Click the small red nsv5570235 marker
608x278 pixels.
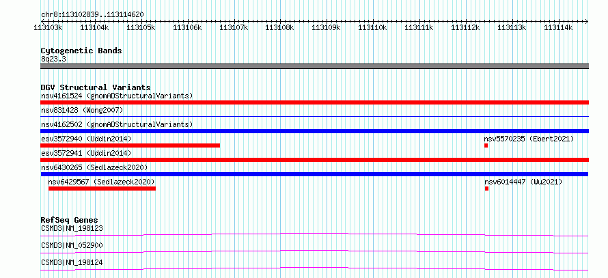point(486,145)
